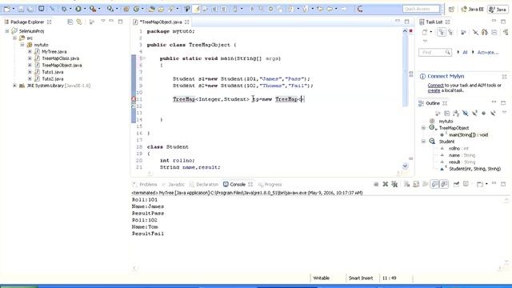The width and height of the screenshot is (512, 288).
Task: Click the Save All toolbar icon
Action: tap(30, 9)
